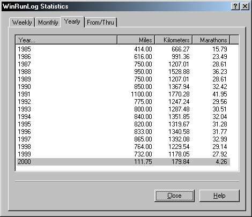252x217 pixels.
Task: Select the 1996 row
Action: click(x=123, y=132)
